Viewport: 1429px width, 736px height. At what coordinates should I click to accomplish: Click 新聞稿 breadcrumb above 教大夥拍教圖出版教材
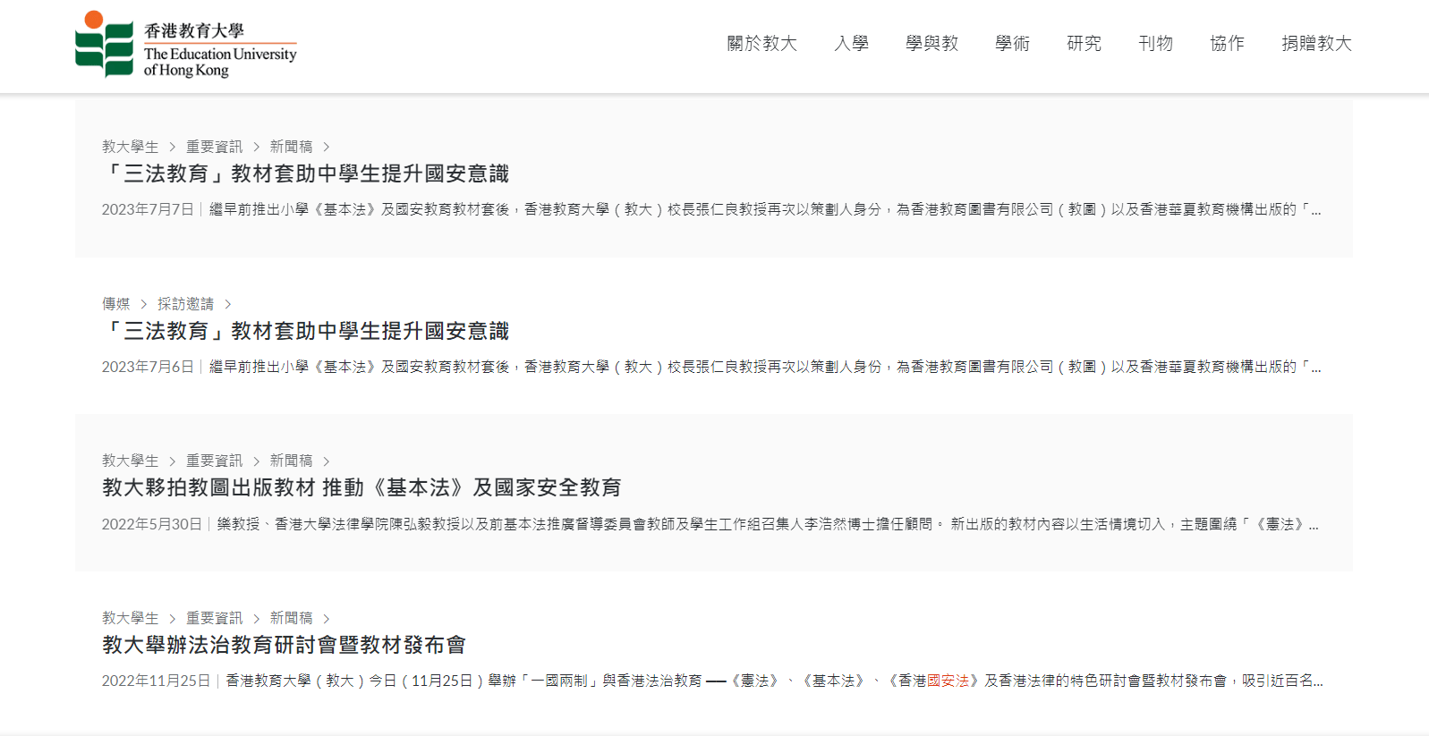[x=291, y=461]
